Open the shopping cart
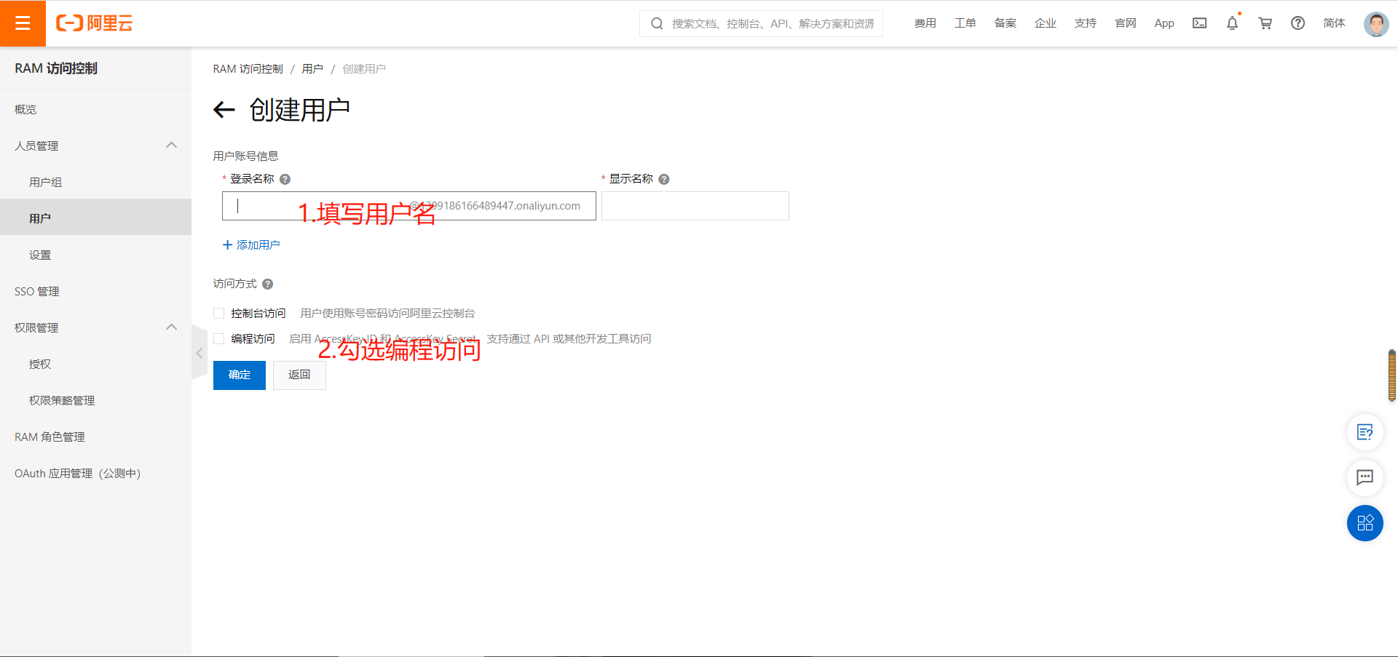 [x=1265, y=23]
